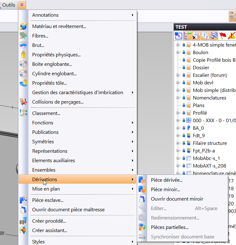Click the Créer assistant icon
Screen dimensions: 236x245
23,230
